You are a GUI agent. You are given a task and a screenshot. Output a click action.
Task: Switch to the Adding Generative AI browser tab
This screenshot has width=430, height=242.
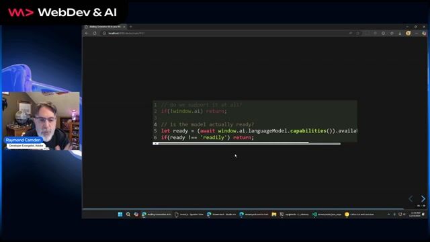click(x=104, y=27)
